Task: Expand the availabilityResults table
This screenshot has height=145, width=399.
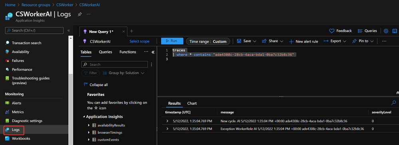Action: click(x=89, y=125)
